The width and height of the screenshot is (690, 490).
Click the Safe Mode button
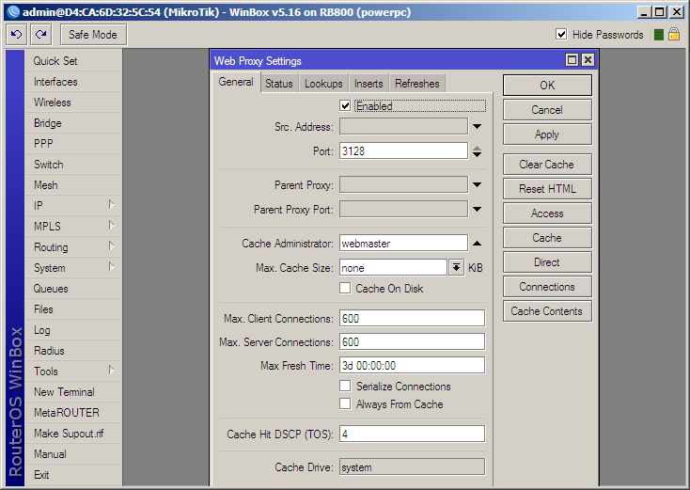tap(93, 35)
